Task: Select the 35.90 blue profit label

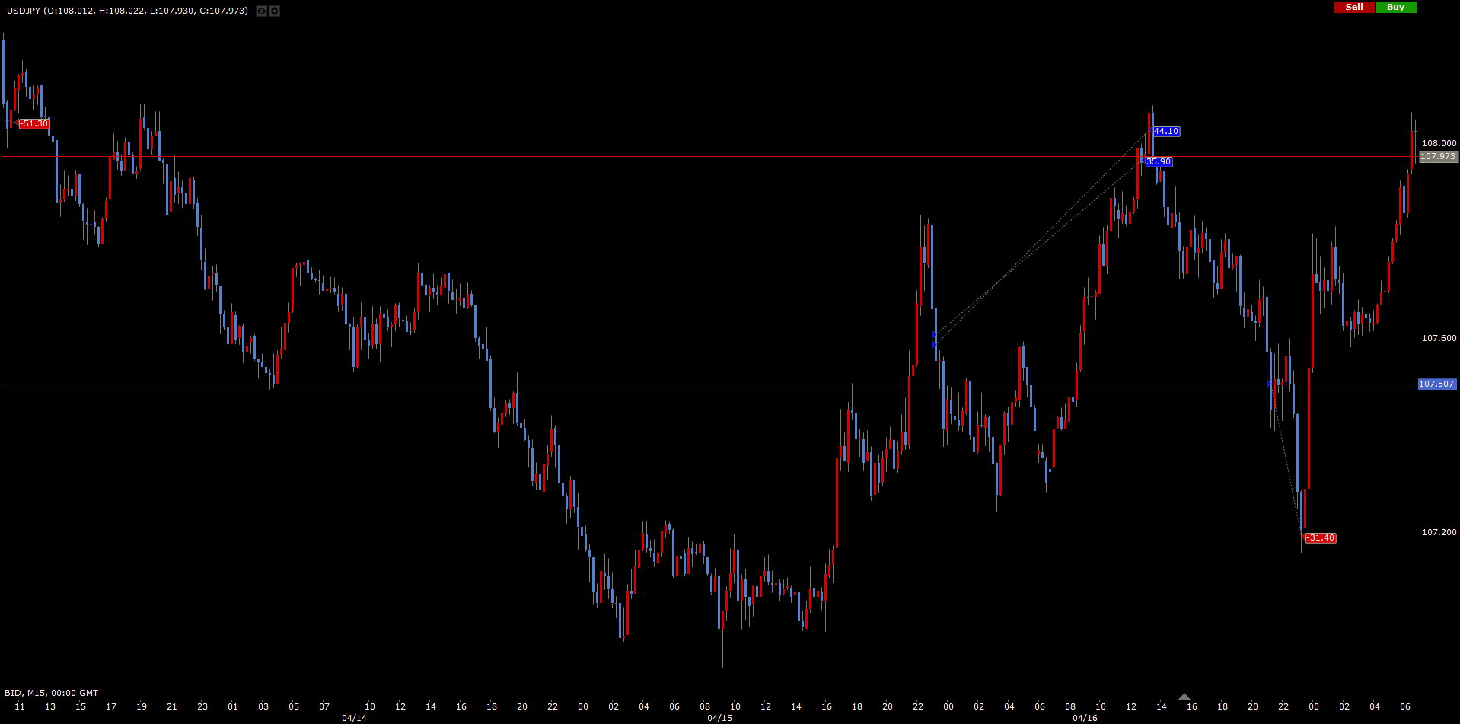Action: (1158, 162)
